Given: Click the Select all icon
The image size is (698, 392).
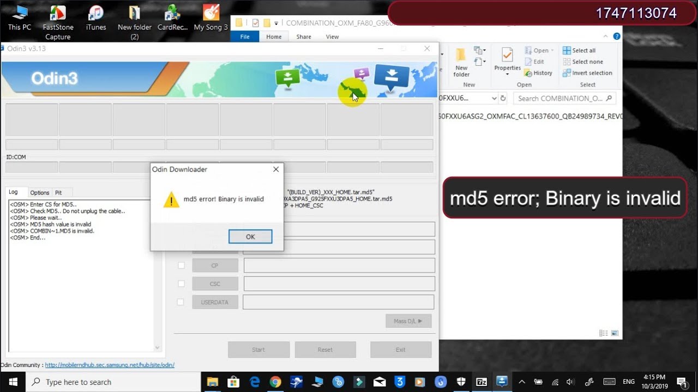Looking at the screenshot, I should [567, 51].
